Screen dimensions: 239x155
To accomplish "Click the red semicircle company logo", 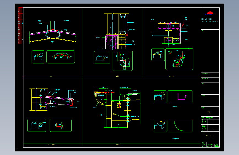I will point(210,13).
